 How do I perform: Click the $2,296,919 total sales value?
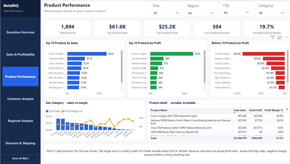(x=240, y=138)
